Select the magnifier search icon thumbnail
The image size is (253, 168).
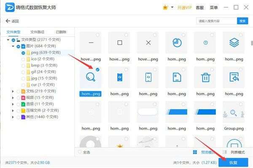tap(90, 77)
